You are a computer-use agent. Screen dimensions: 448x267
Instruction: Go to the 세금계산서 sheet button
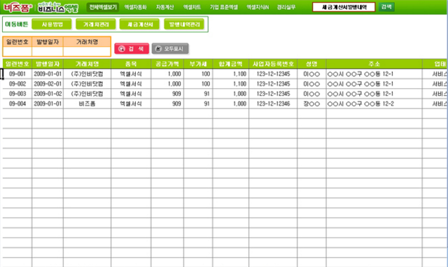point(140,24)
